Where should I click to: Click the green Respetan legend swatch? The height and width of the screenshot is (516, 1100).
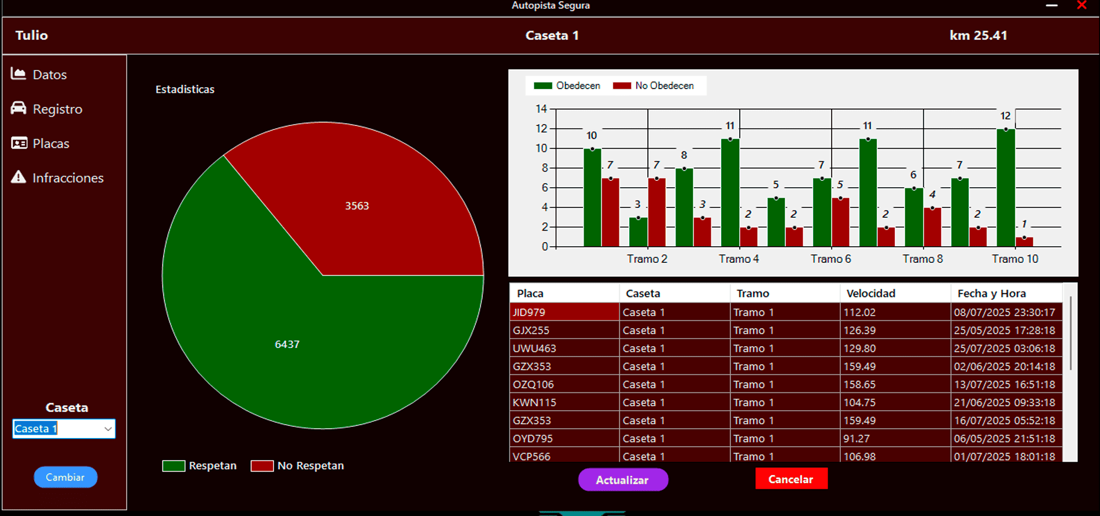[174, 466]
